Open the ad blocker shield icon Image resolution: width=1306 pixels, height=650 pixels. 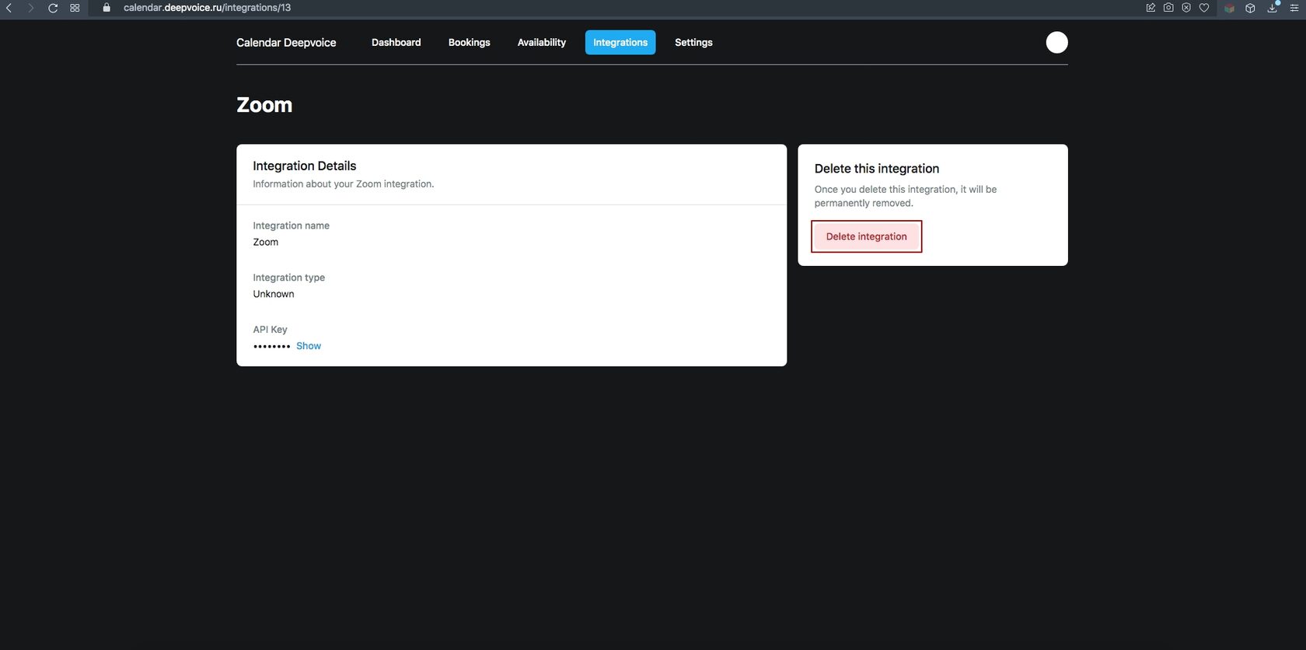tap(1186, 8)
